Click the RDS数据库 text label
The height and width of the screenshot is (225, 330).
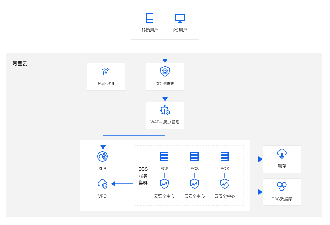[x=282, y=199]
